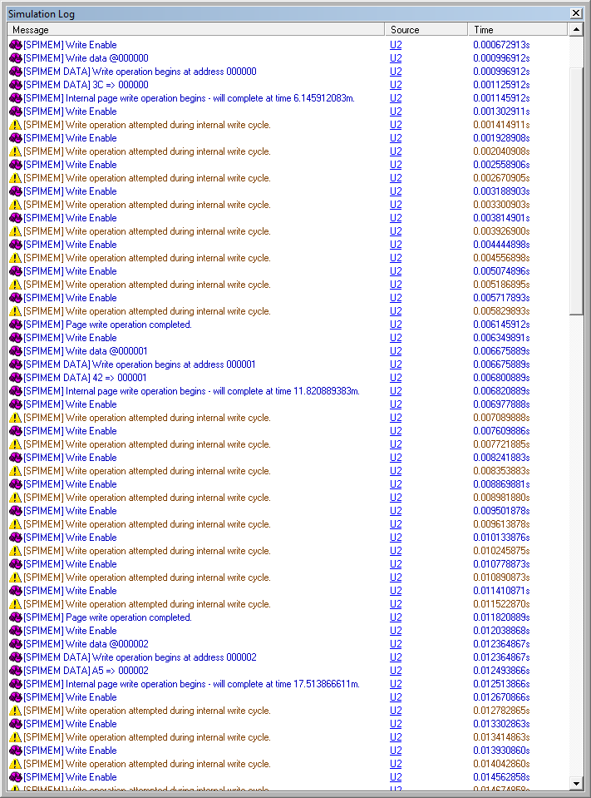Select time value 0.005186895s
The width and height of the screenshot is (591, 798).
[501, 285]
